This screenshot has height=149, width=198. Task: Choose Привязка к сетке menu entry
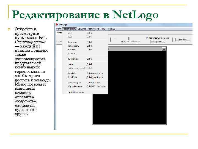[x=85, y=92]
